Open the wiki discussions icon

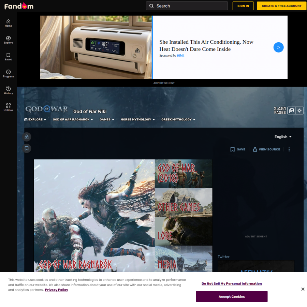click(291, 111)
